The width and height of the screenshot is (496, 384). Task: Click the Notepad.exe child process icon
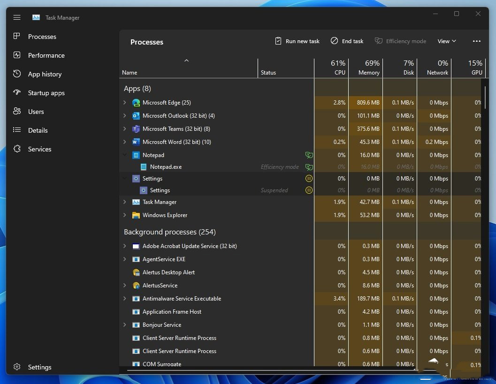click(143, 167)
